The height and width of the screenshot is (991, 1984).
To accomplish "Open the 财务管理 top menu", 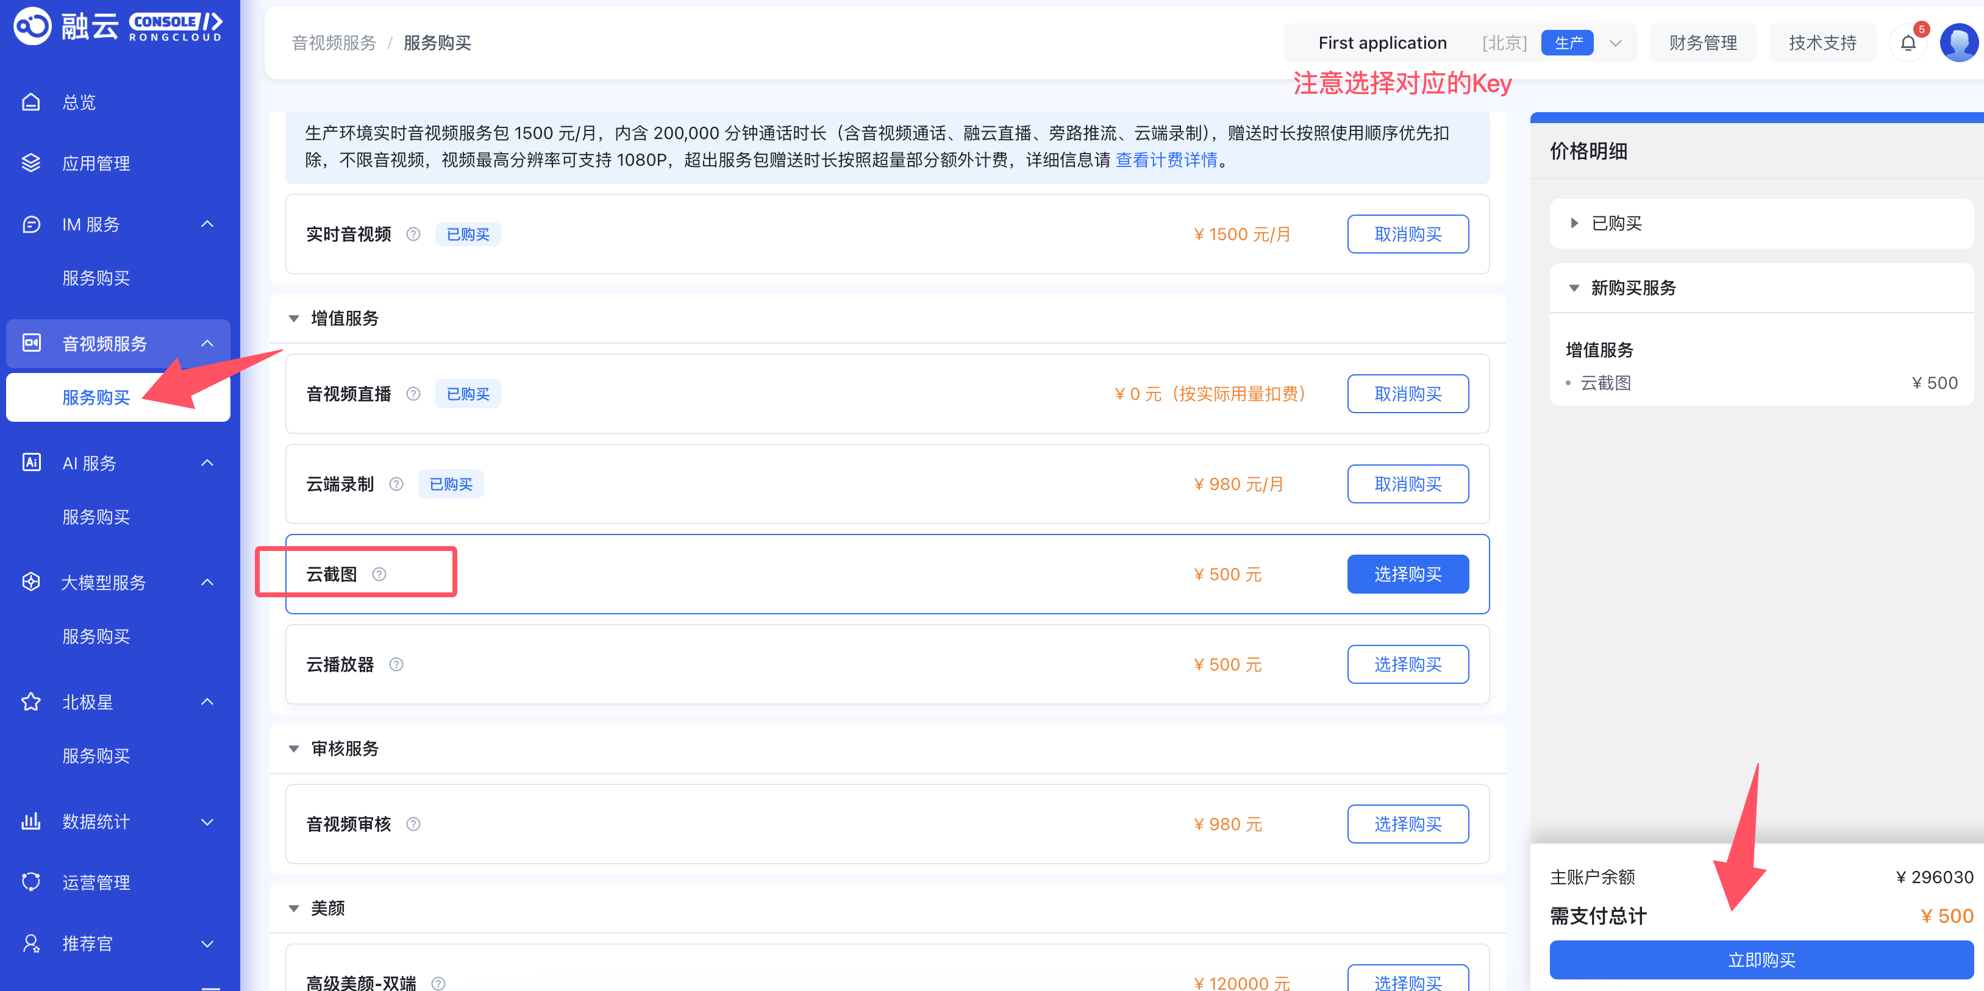I will click(1703, 42).
